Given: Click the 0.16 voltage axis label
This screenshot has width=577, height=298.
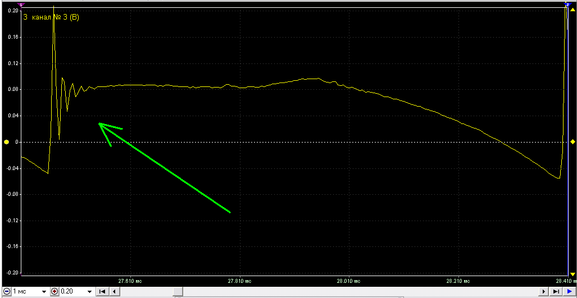Looking at the screenshot, I should point(13,37).
